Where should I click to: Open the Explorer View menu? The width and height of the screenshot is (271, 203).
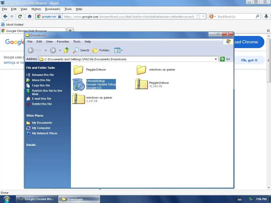pyautogui.click(x=49, y=41)
